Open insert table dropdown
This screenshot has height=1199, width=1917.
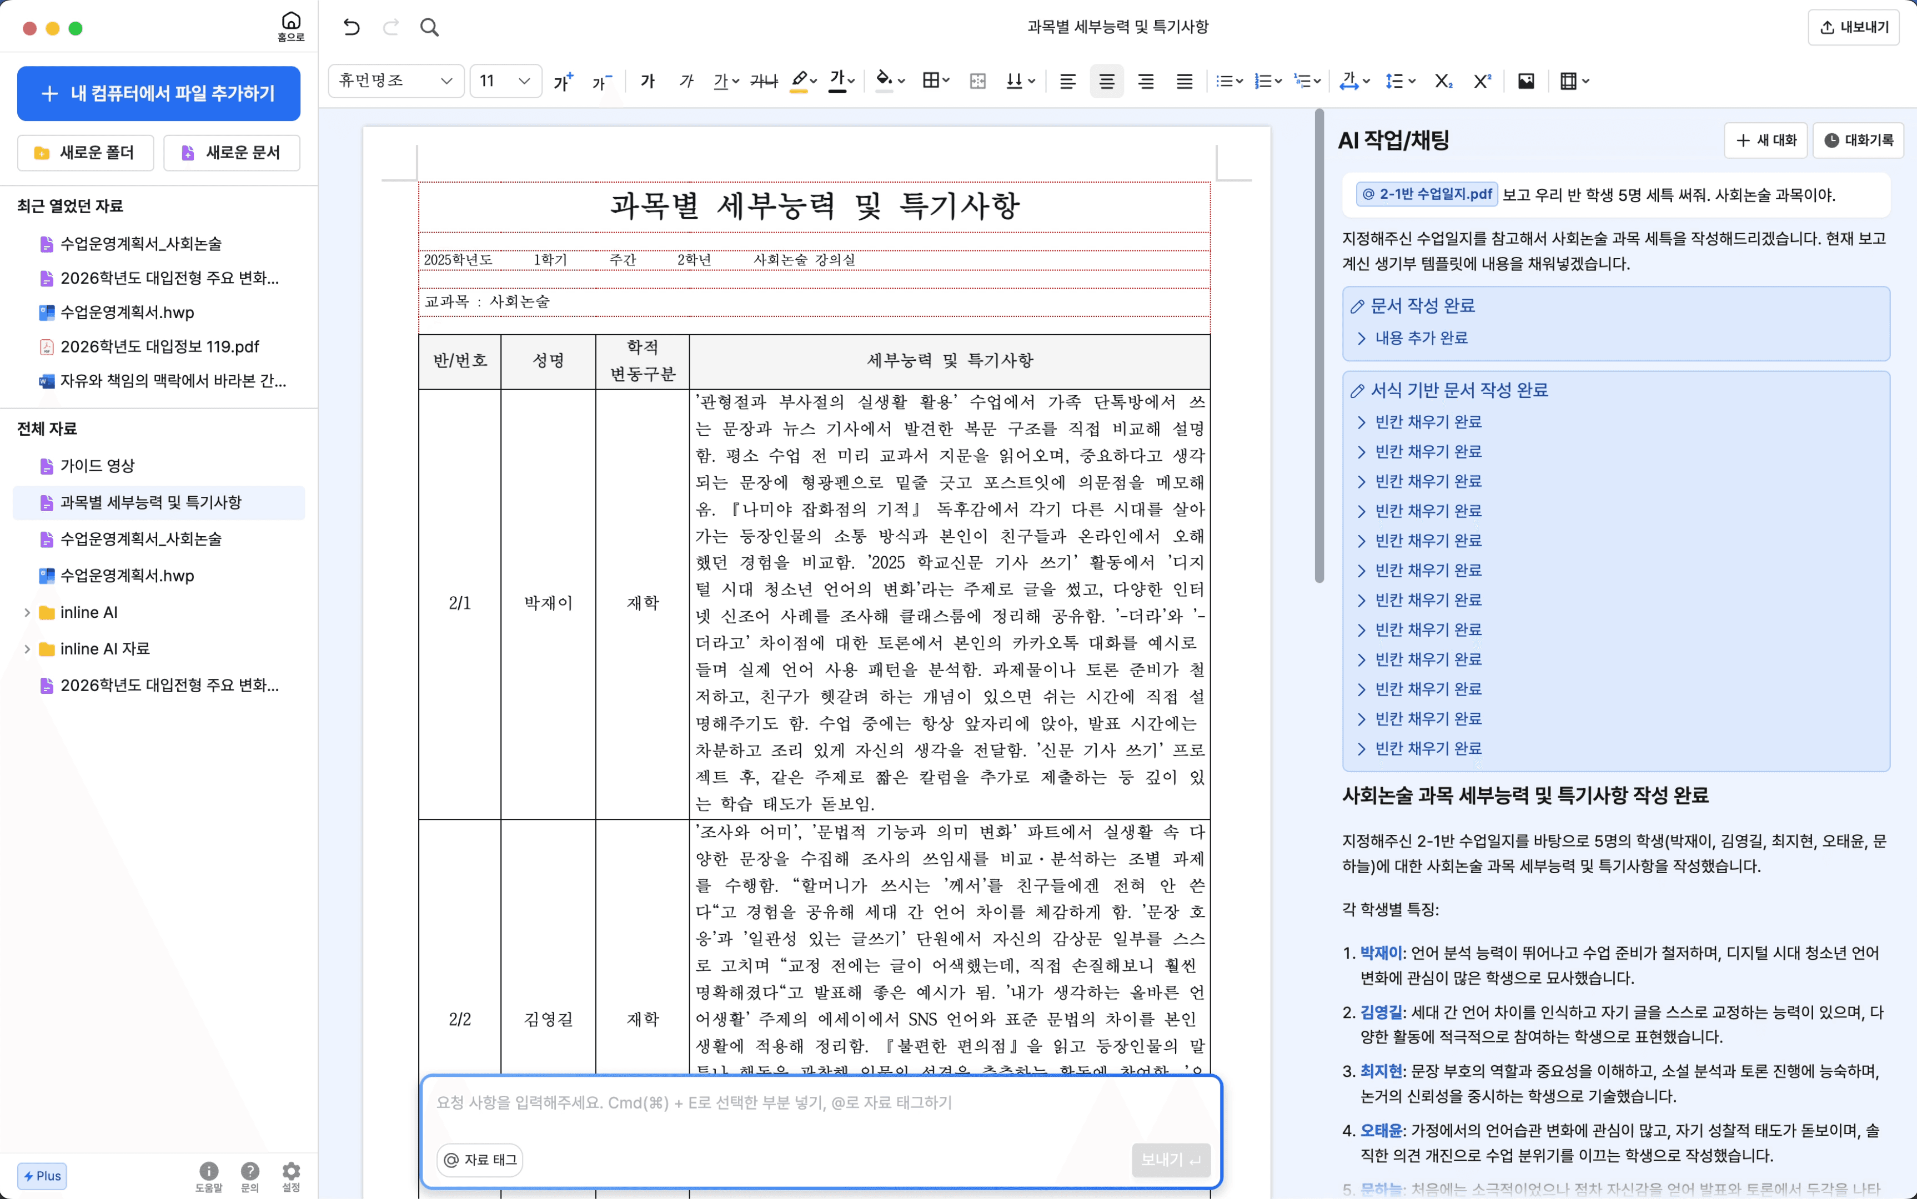1574,81
